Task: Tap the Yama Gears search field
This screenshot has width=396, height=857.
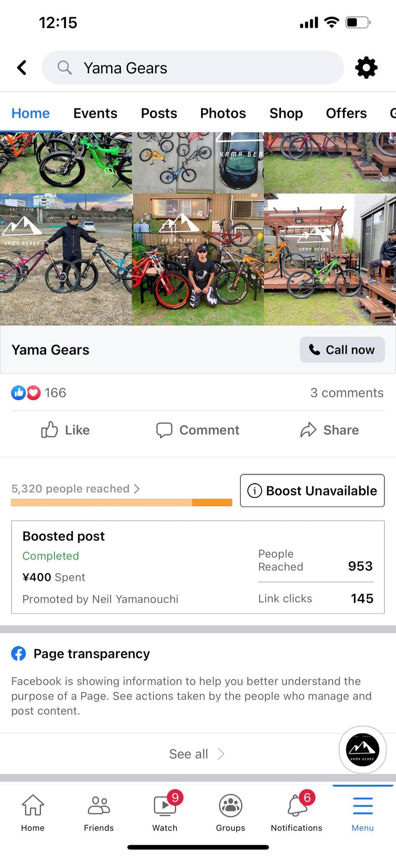Action: [193, 68]
